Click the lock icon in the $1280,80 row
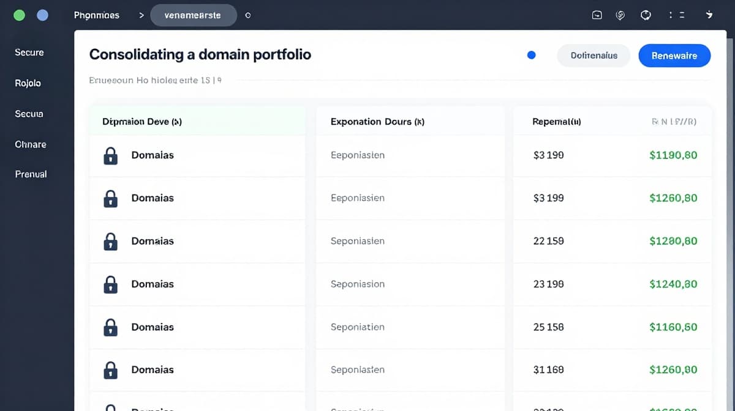 [x=110, y=241]
